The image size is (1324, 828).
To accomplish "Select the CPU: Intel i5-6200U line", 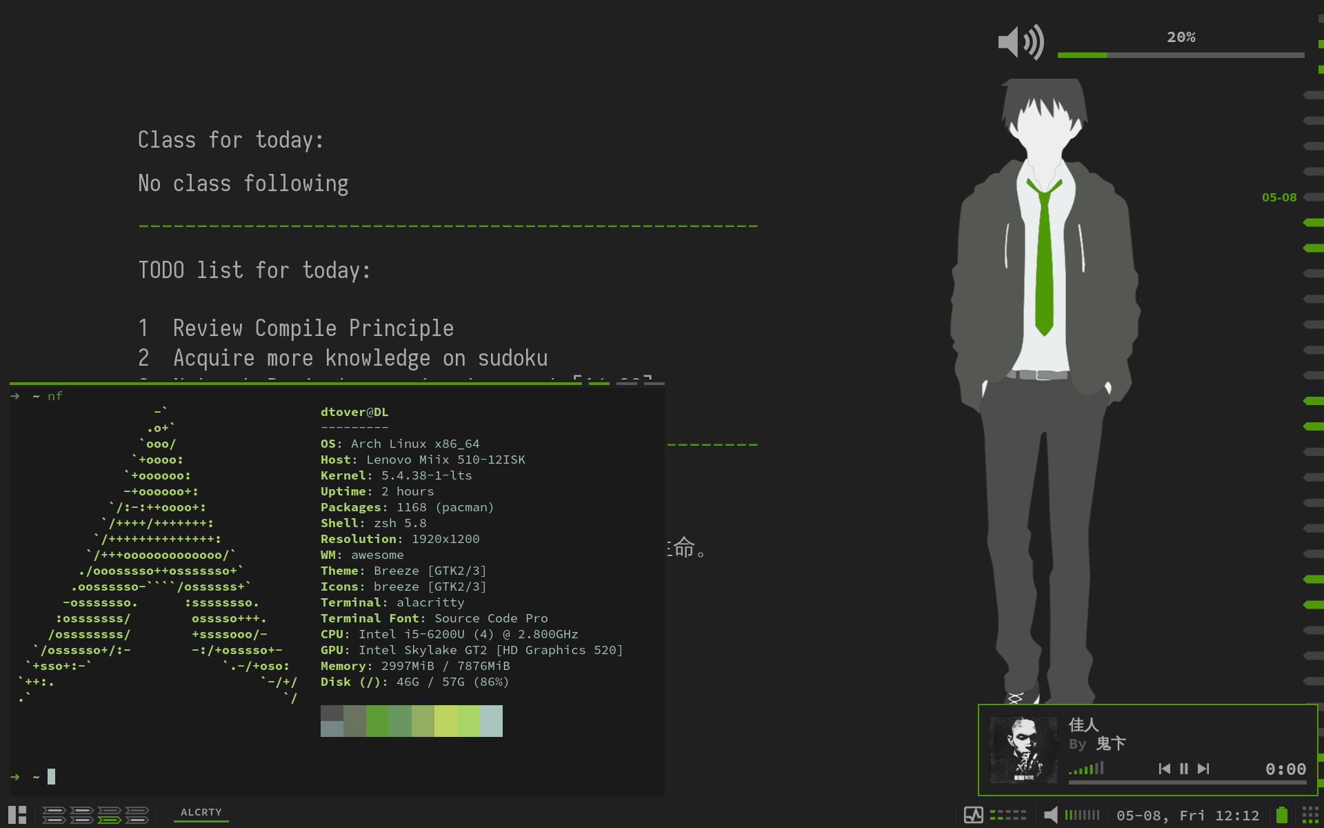I will [450, 634].
